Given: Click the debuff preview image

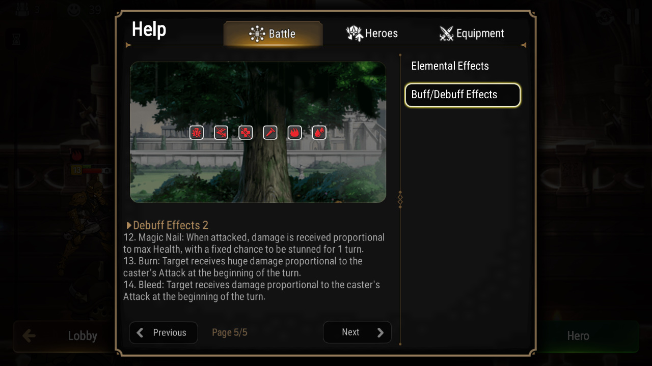Looking at the screenshot, I should (x=258, y=132).
